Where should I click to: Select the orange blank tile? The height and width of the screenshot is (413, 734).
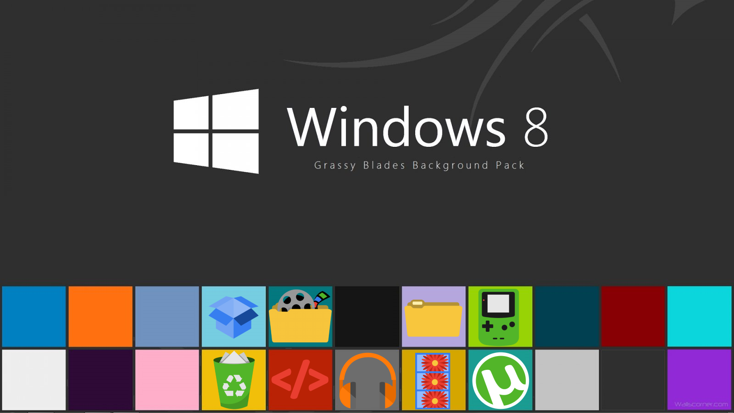tap(100, 317)
